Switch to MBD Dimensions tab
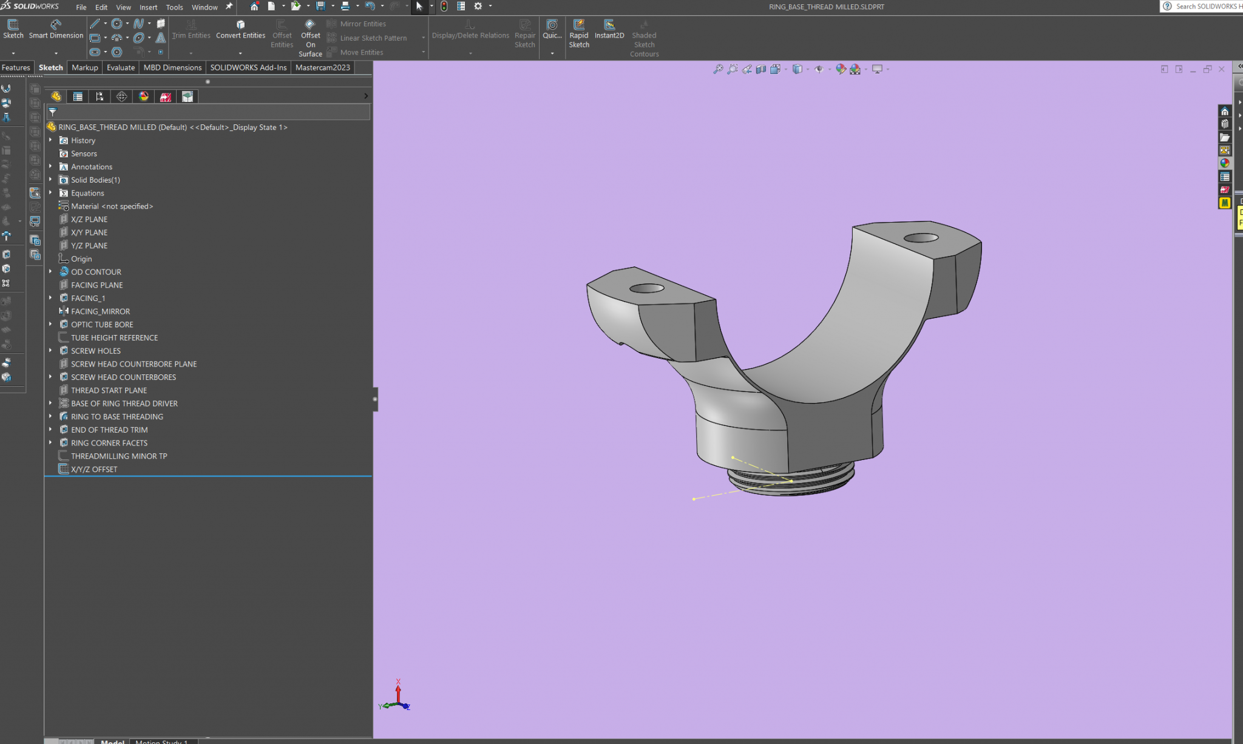 click(x=172, y=67)
